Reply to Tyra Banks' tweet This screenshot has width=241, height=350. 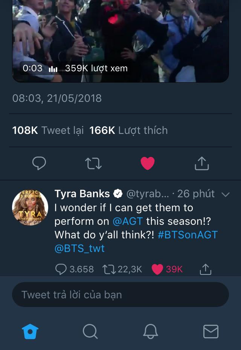pos(61,269)
